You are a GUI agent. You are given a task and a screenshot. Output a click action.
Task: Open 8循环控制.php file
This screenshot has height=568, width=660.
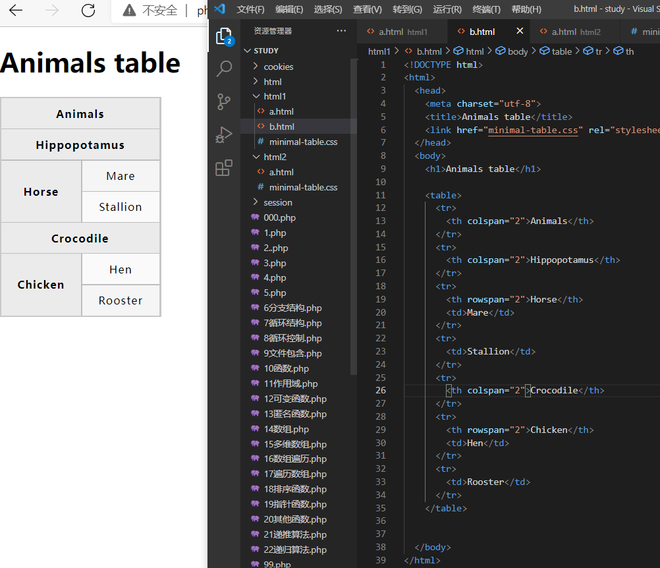click(292, 339)
